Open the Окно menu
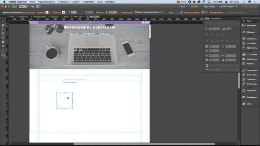260x146 pixels. [100, 2]
